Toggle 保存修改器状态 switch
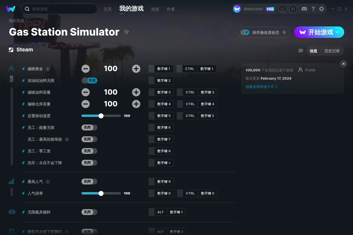353x235 pixels. (245, 32)
